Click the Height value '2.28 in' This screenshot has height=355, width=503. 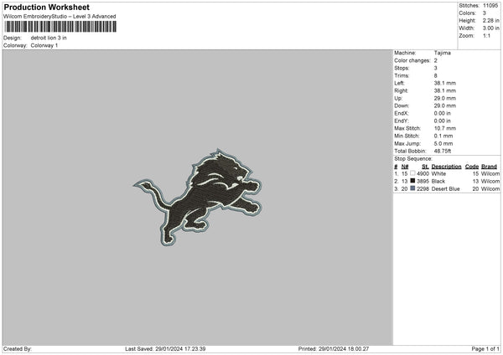click(491, 20)
